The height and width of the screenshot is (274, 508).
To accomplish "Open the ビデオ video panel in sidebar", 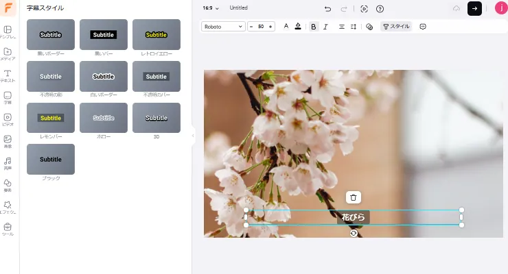I will [x=8, y=119].
